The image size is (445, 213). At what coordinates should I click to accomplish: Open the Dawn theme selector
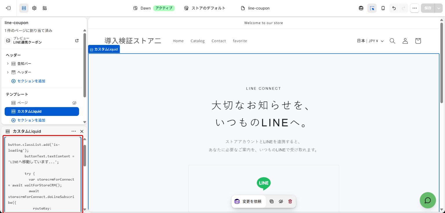(x=154, y=8)
